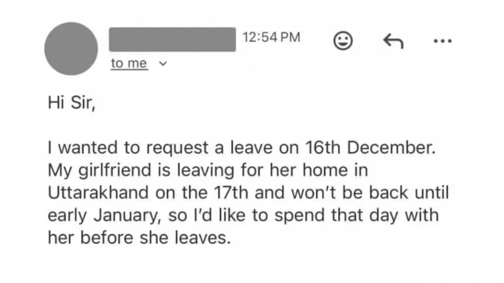Click the sender's grey avatar circle
504x283 pixels.
pyautogui.click(x=71, y=48)
